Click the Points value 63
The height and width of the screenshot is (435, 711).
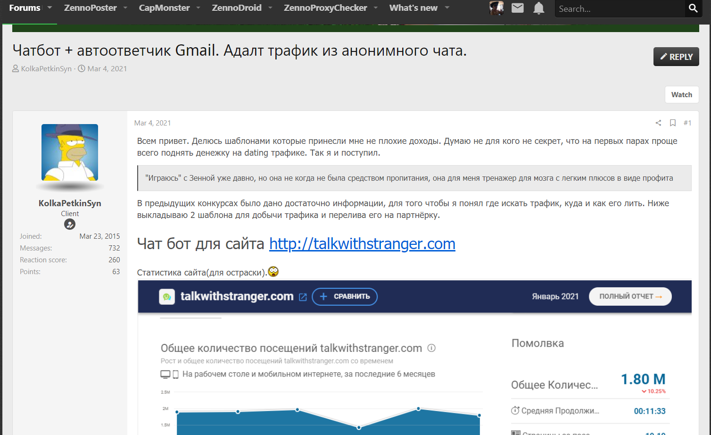tap(116, 272)
